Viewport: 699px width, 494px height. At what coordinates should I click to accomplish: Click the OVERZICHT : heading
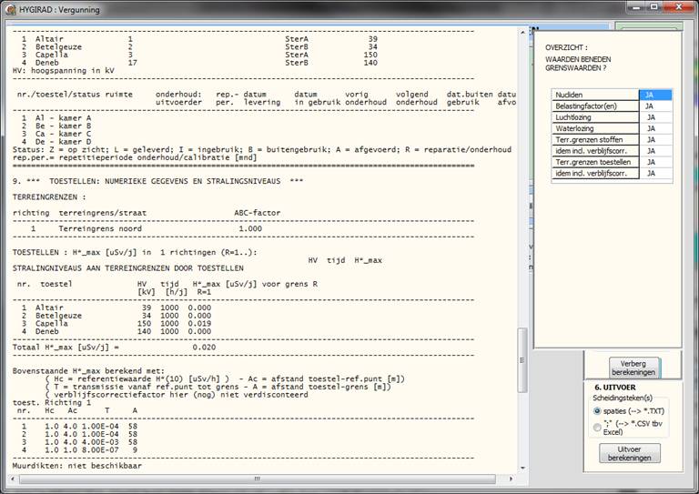tap(566, 47)
